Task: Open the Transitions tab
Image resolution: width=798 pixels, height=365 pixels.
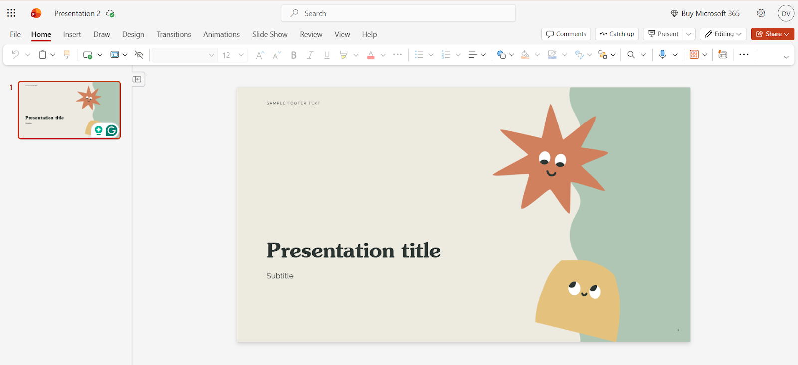Action: (174, 34)
